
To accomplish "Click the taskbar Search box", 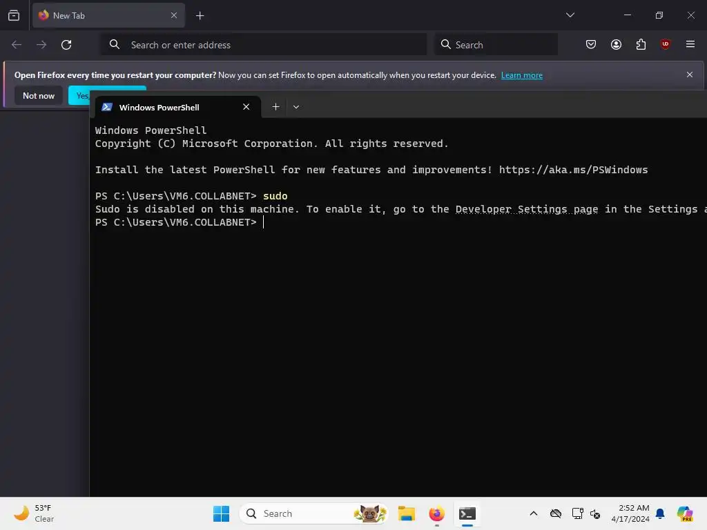I will point(313,513).
